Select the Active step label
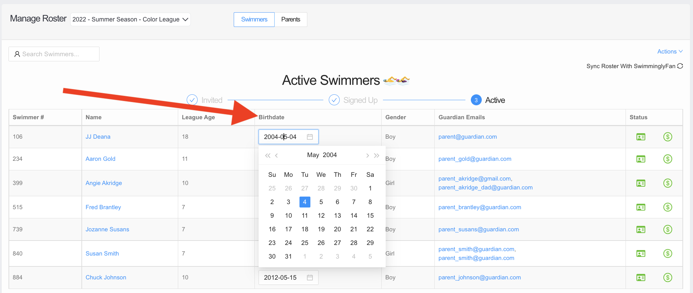 pos(495,100)
